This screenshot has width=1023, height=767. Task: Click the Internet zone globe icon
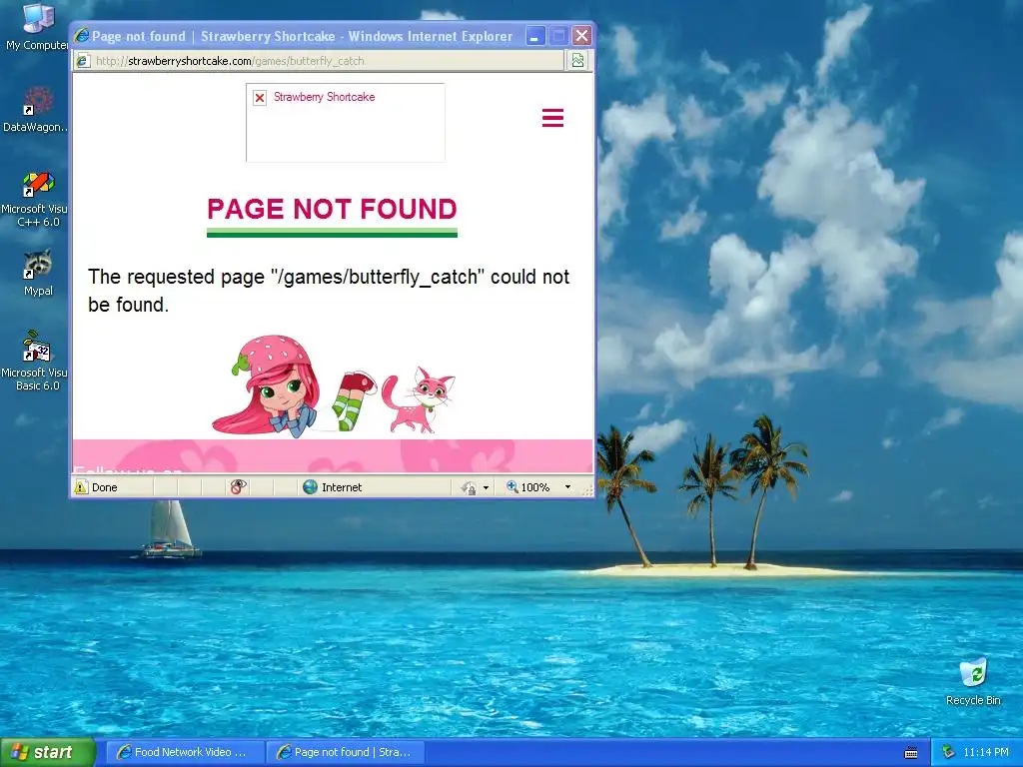pyautogui.click(x=310, y=486)
